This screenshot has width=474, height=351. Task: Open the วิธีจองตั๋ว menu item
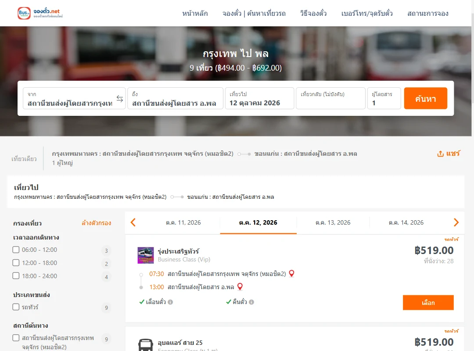[313, 13]
